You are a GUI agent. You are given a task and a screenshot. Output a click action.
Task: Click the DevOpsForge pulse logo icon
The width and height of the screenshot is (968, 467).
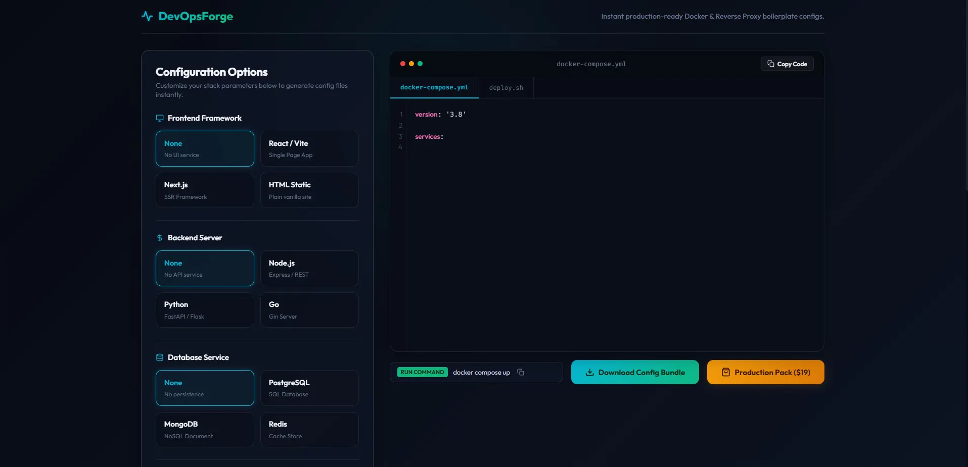[147, 16]
